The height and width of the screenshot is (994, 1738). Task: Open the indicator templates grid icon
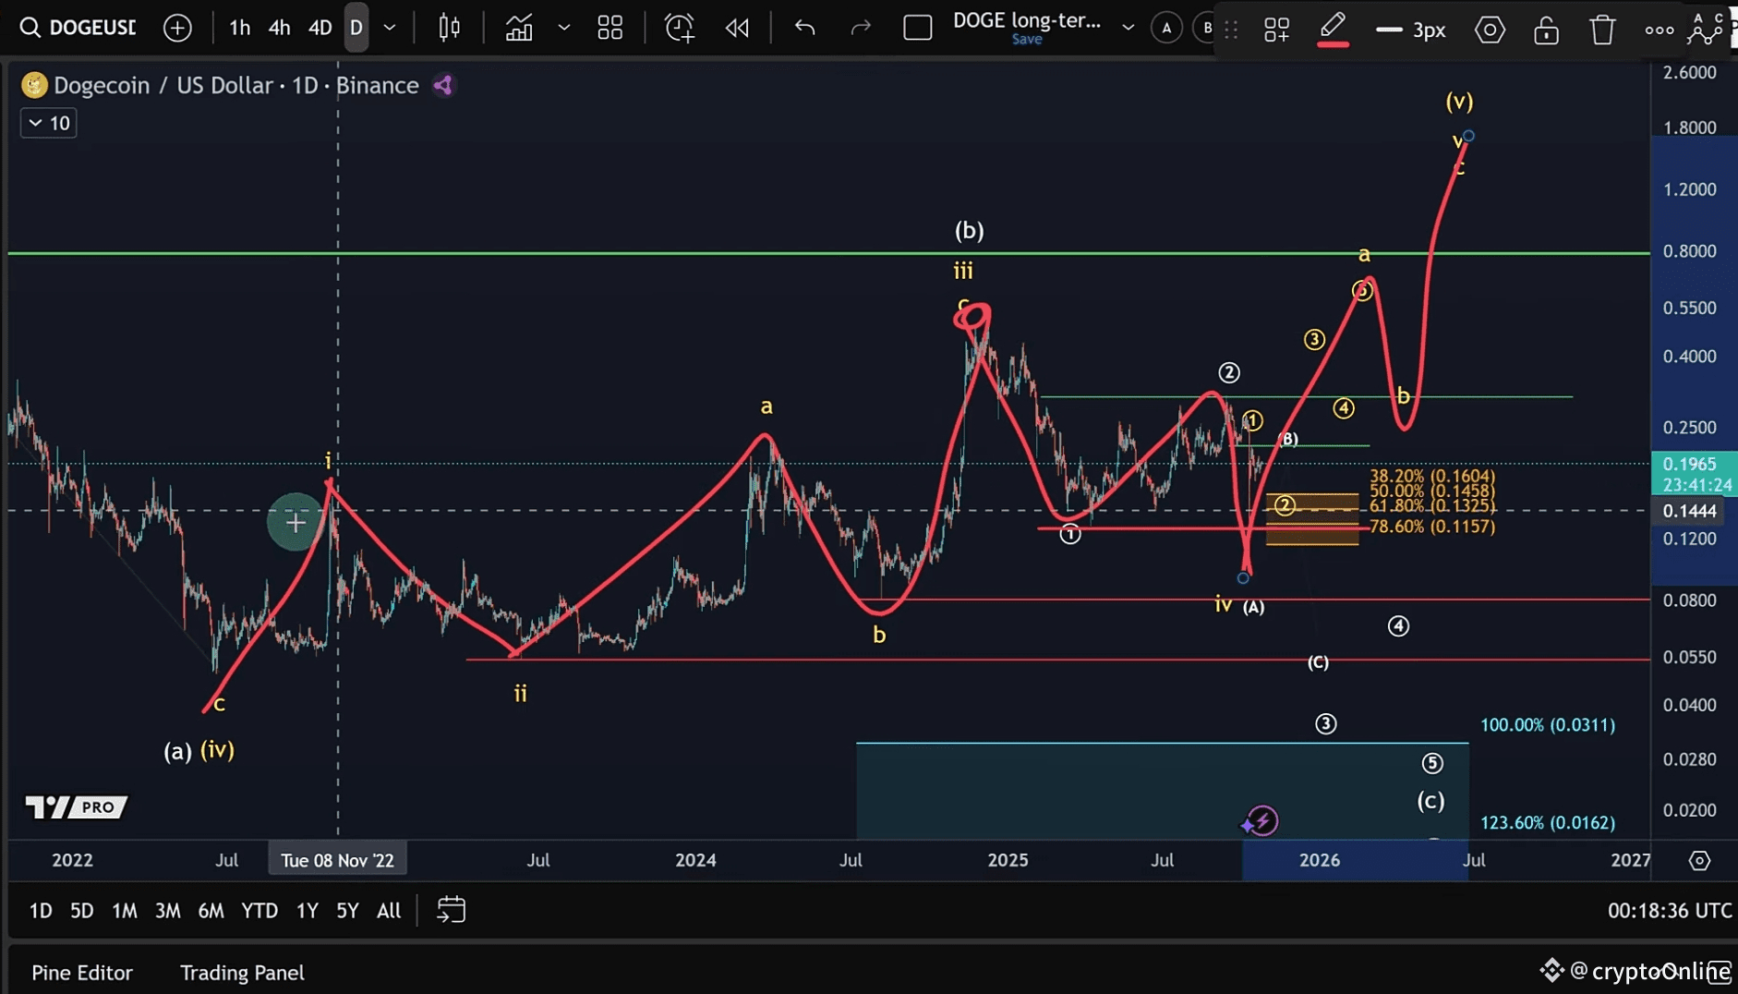610,28
